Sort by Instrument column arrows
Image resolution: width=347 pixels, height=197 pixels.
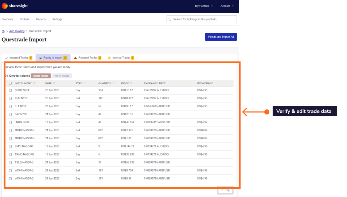point(34,83)
